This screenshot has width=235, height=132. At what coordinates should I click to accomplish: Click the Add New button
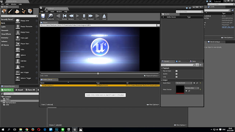click(x=7, y=90)
